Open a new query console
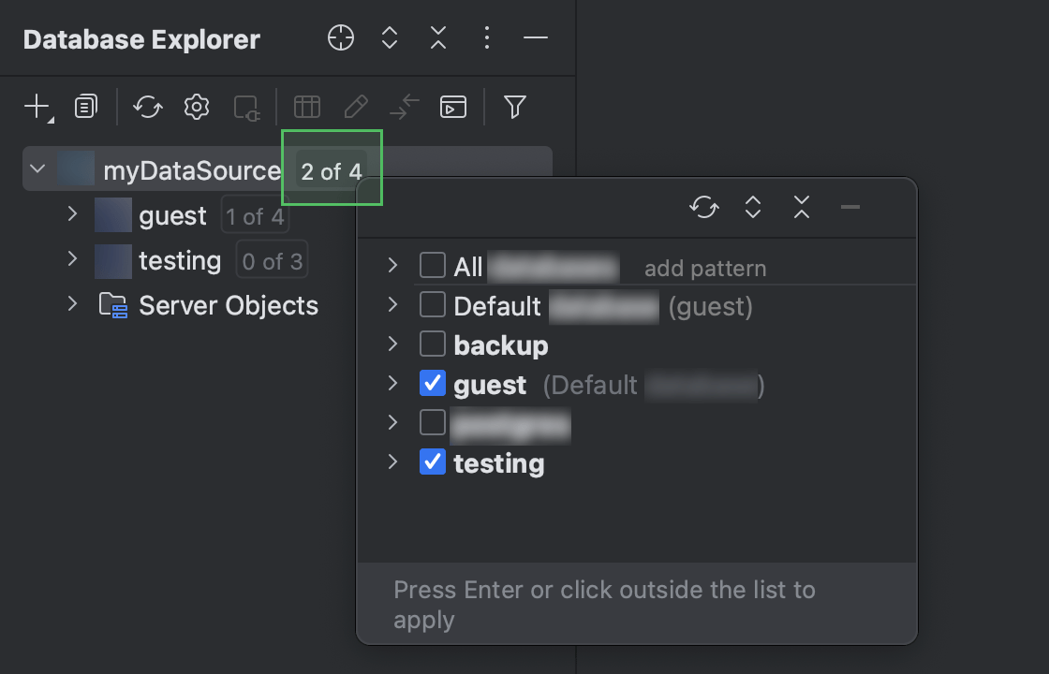Screen dimensions: 1049x674 [453, 106]
